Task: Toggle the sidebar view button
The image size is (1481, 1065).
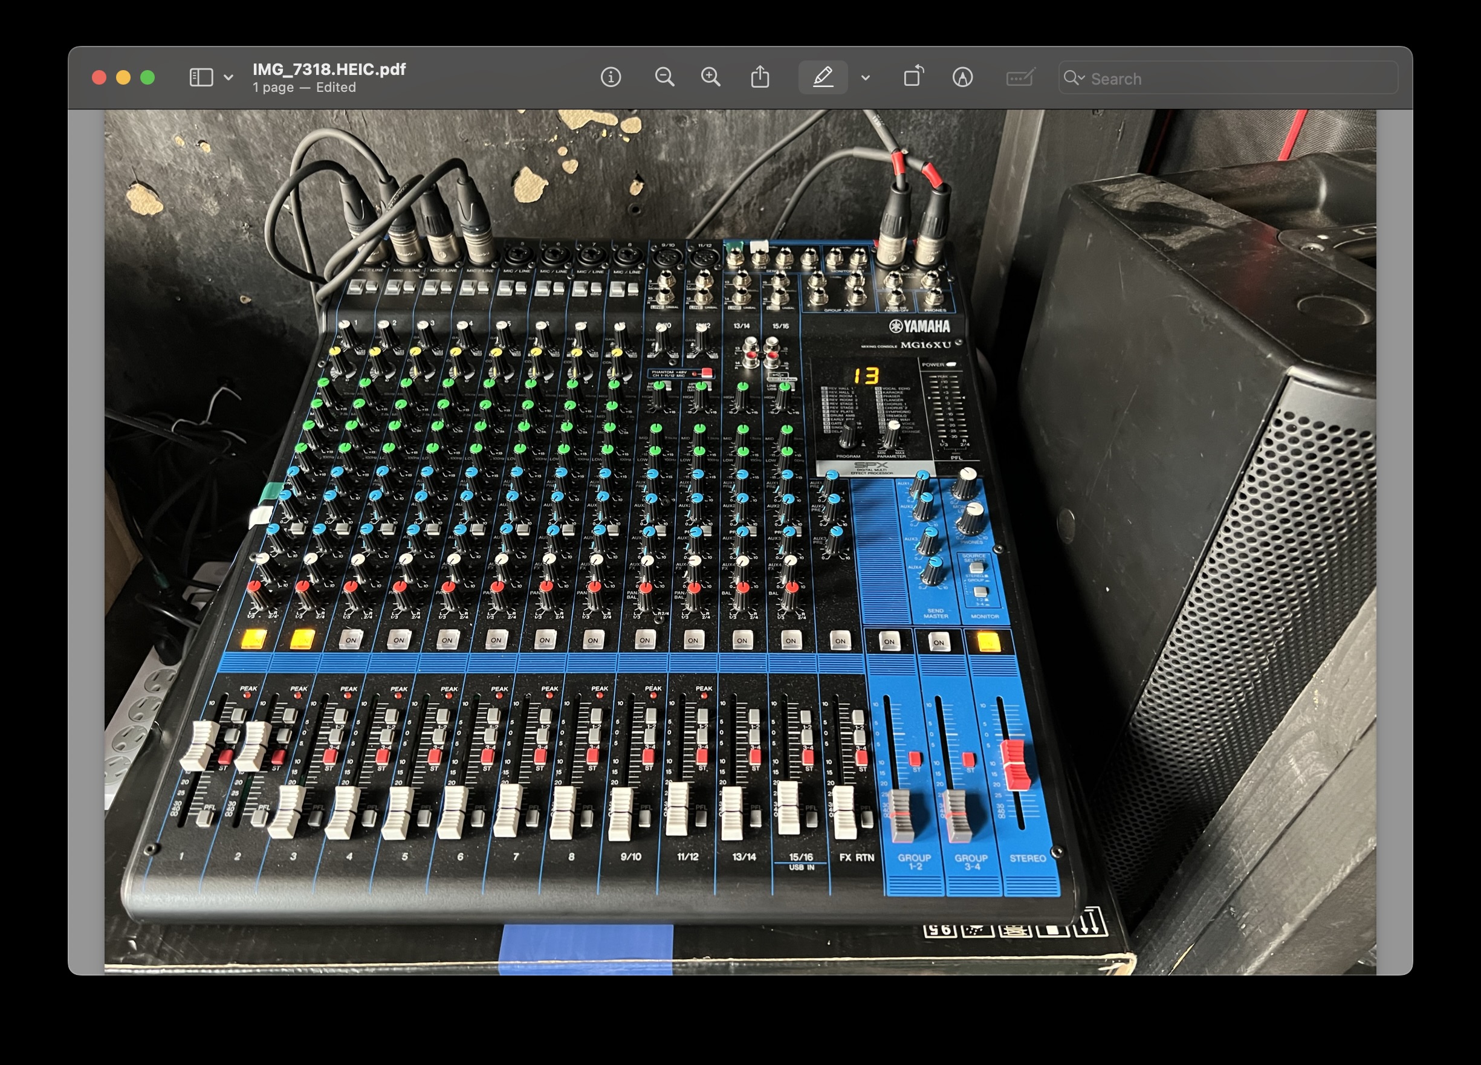Action: [201, 78]
